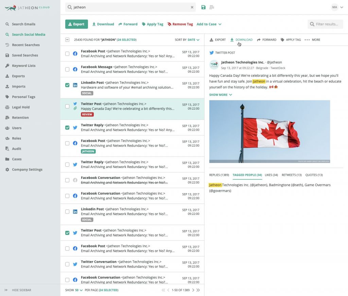Click Jatheon Technologies profile avatar in tweet

tap(214, 65)
